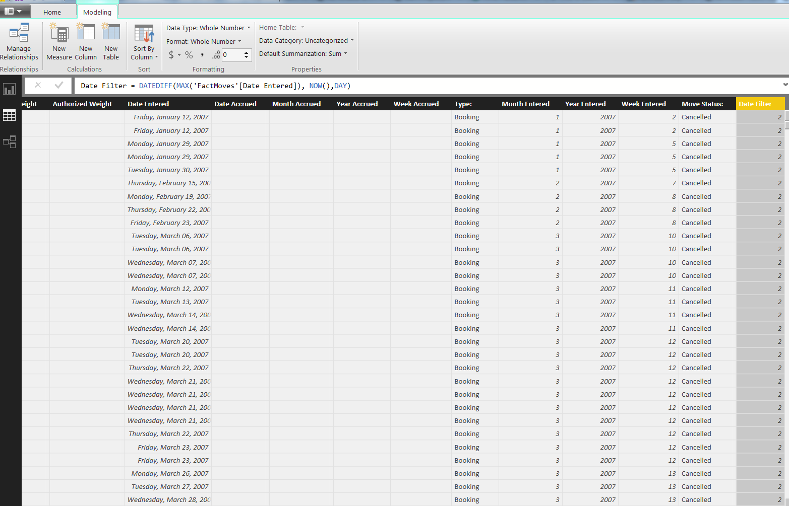Open Data Category dropdown
The height and width of the screenshot is (506, 789).
point(307,40)
